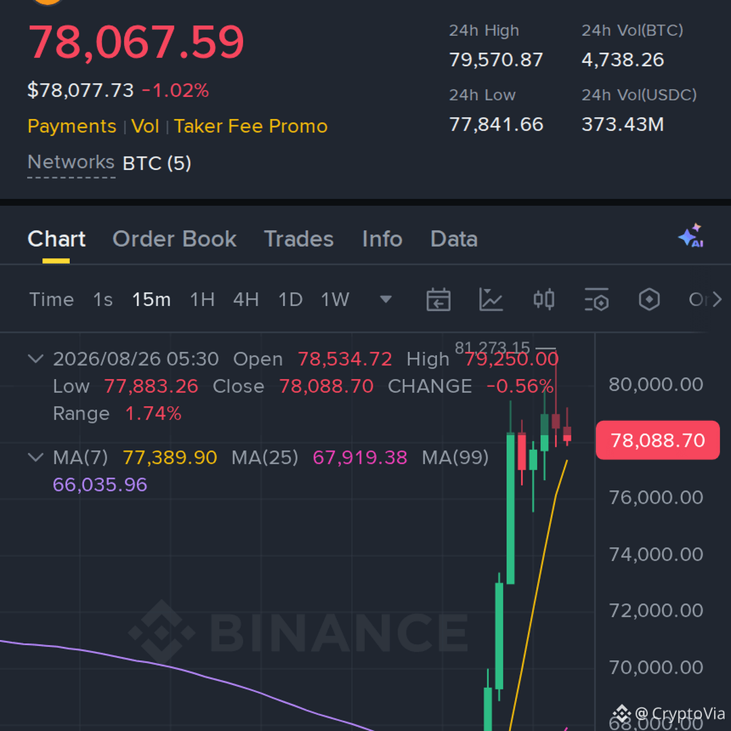Viewport: 731px width, 731px height.
Task: Open the line chart indicators icon
Action: pos(491,299)
